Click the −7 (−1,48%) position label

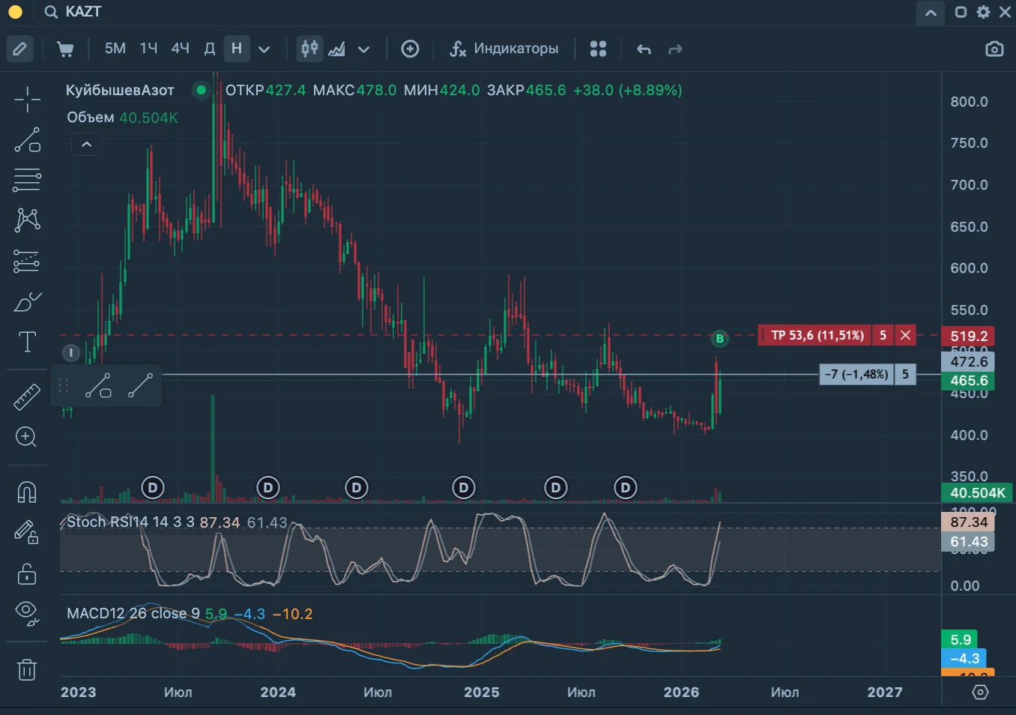click(856, 374)
